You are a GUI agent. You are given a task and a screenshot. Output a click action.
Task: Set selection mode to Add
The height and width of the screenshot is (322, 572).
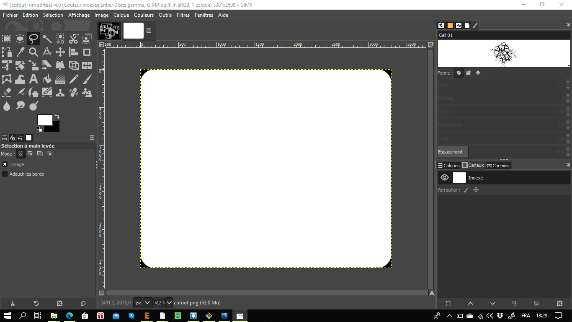click(x=30, y=154)
